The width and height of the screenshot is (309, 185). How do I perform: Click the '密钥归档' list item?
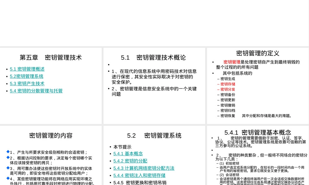pyautogui.click(x=228, y=110)
